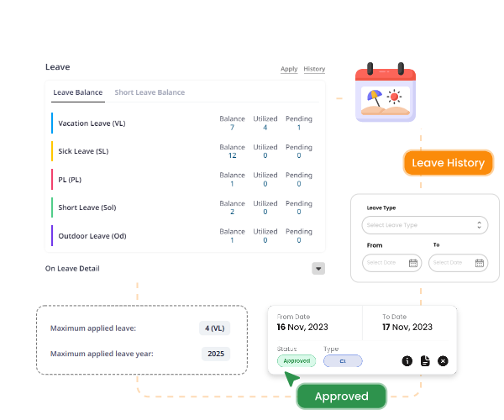This screenshot has height=420, width=504.
Task: Open the Select Leave Type dropdown
Action: tap(424, 225)
